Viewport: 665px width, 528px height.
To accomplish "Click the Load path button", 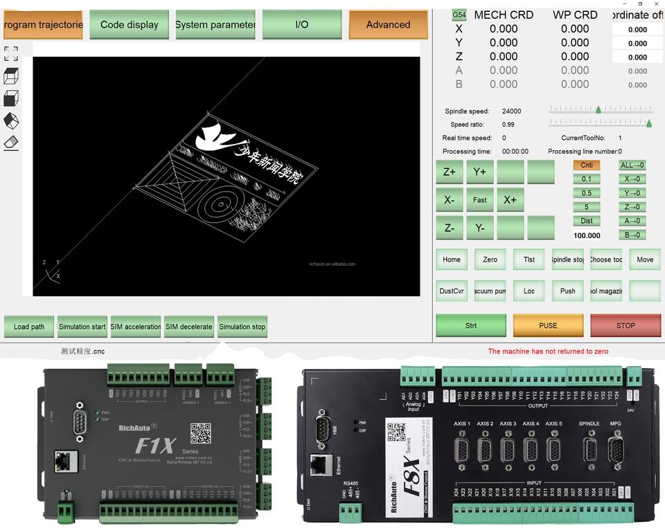I will pos(29,327).
